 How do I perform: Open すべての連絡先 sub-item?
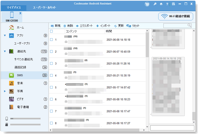point(23,59)
